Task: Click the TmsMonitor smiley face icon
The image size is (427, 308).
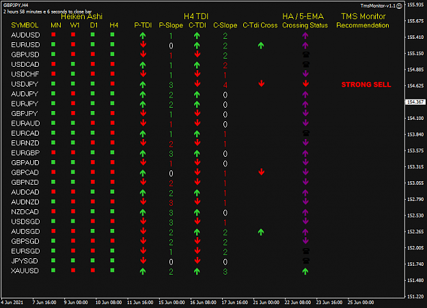Action: tap(399, 6)
